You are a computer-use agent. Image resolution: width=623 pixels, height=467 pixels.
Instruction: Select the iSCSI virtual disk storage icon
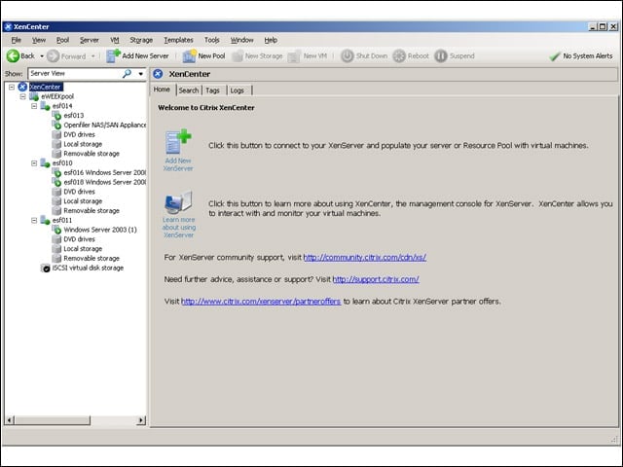[46, 269]
